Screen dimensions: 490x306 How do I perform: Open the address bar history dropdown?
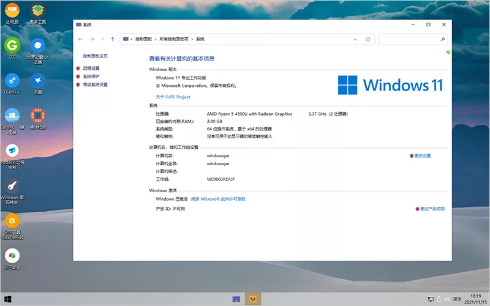click(355, 39)
